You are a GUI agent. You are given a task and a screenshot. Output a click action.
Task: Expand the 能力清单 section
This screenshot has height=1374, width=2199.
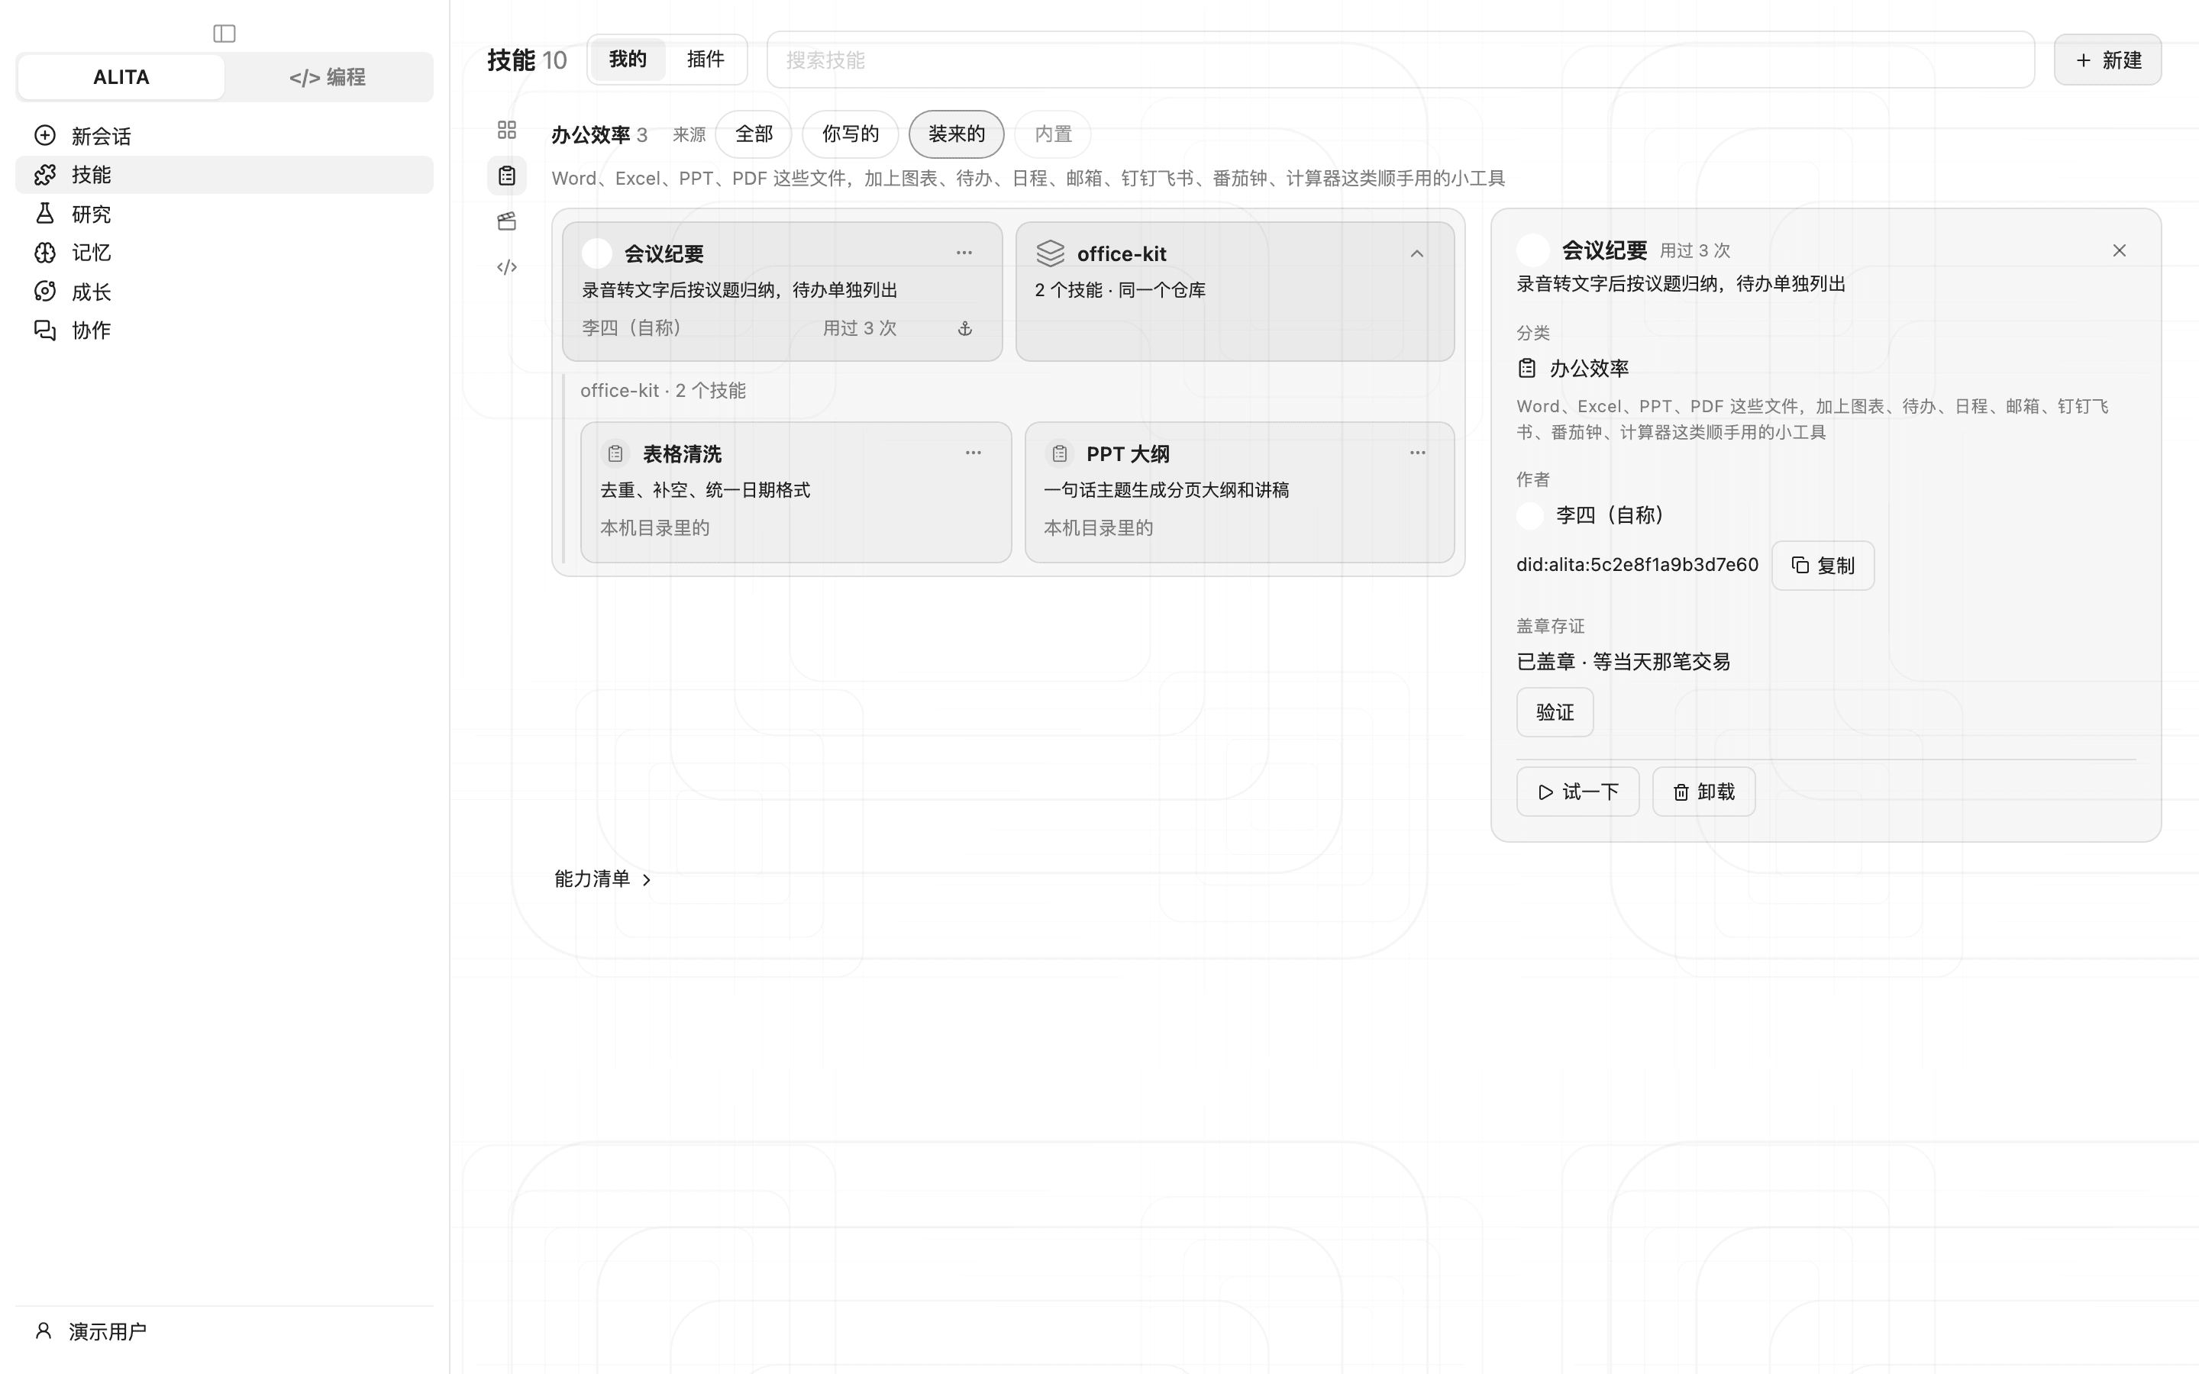click(x=603, y=879)
